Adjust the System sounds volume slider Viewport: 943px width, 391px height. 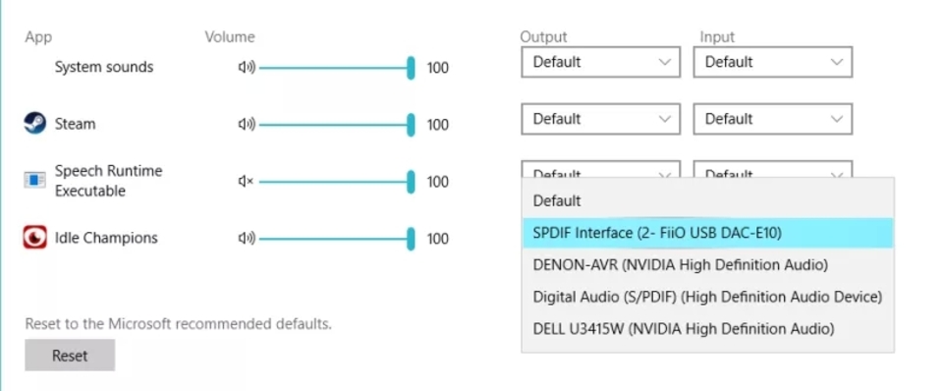[337, 68]
